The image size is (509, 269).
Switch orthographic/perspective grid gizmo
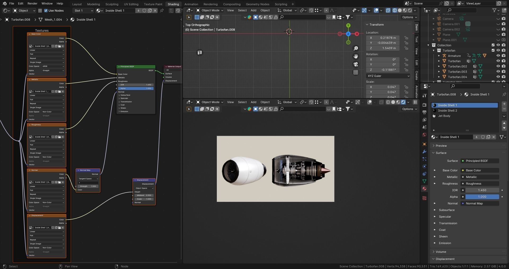pyautogui.click(x=356, y=72)
